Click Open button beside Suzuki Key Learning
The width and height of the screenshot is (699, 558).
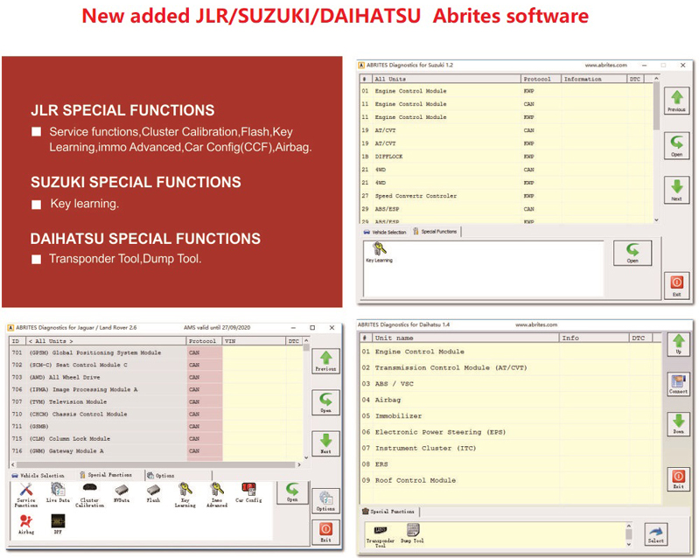pos(633,253)
